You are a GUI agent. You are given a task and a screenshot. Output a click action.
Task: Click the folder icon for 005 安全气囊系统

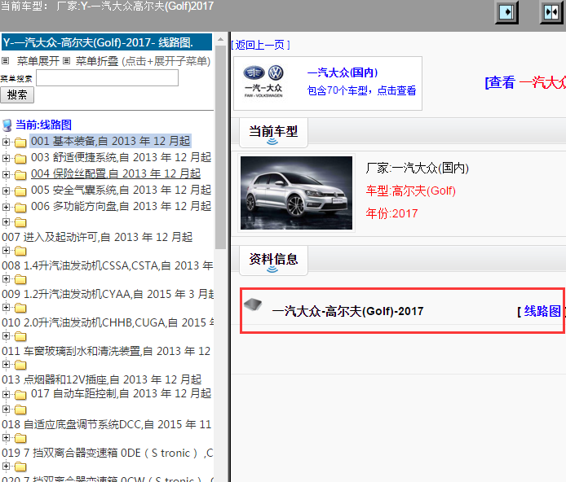(20, 191)
